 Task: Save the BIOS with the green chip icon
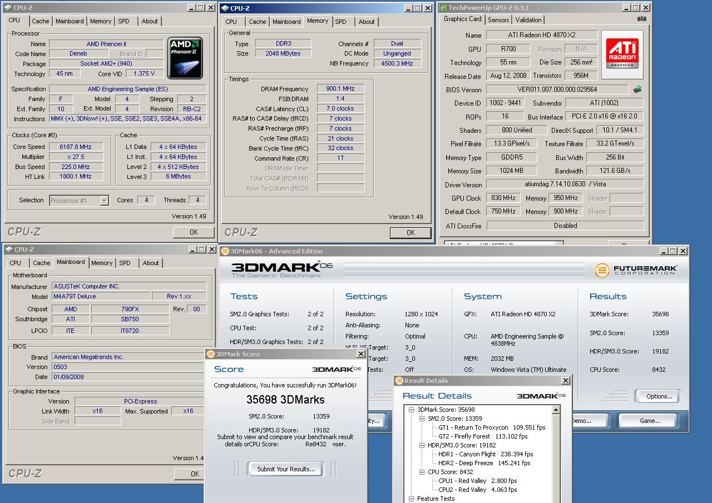click(637, 89)
